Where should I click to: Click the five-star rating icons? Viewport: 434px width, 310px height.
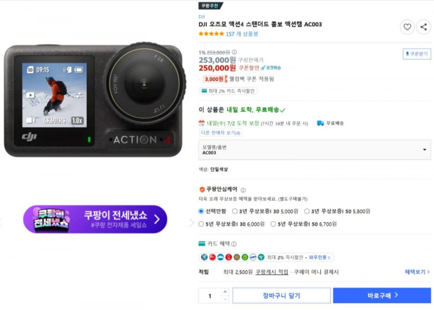[x=211, y=34]
